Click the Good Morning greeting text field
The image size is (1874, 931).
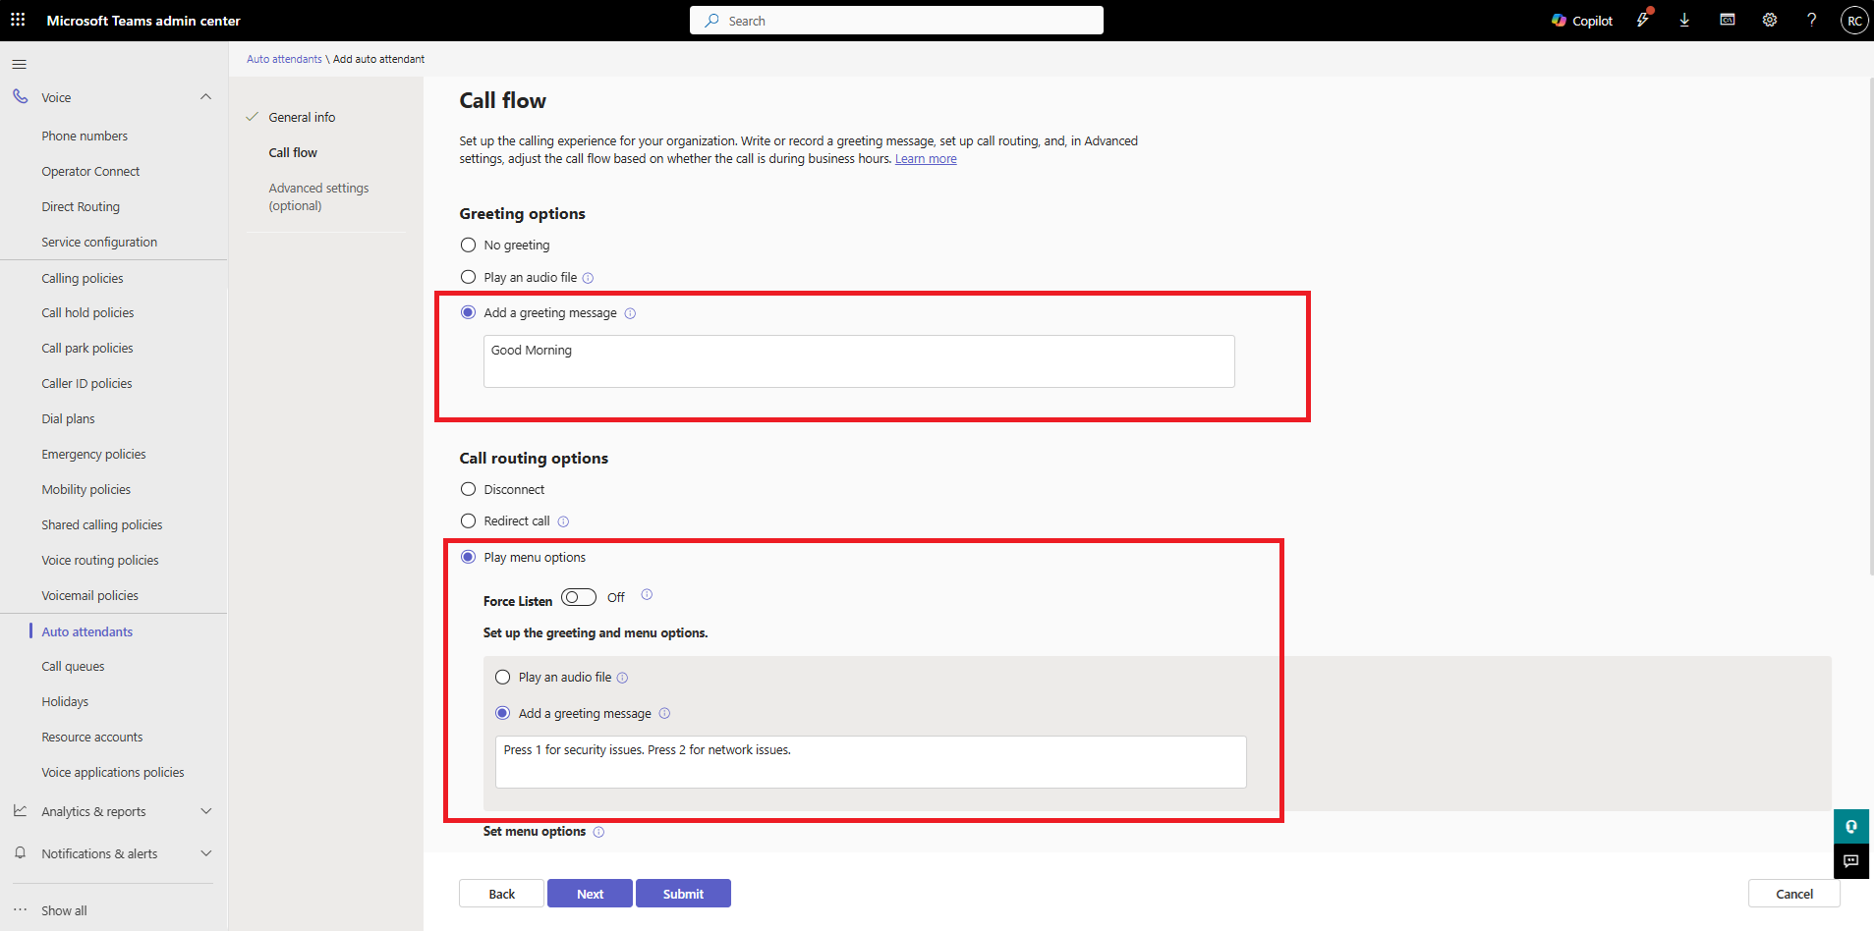[x=858, y=361]
